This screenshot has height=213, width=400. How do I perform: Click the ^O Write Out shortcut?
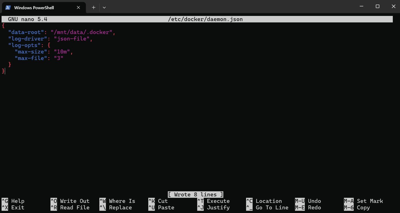pos(70,201)
